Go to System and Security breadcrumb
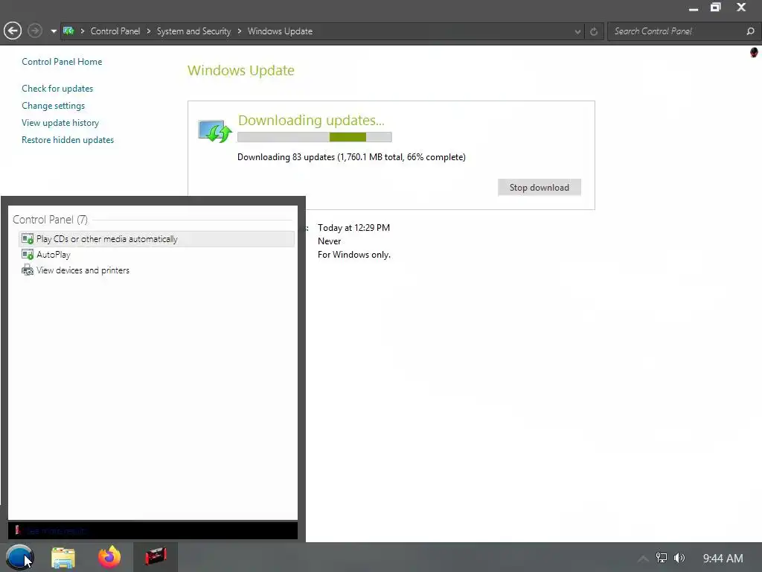Screen dimensions: 762x572 coord(193,31)
